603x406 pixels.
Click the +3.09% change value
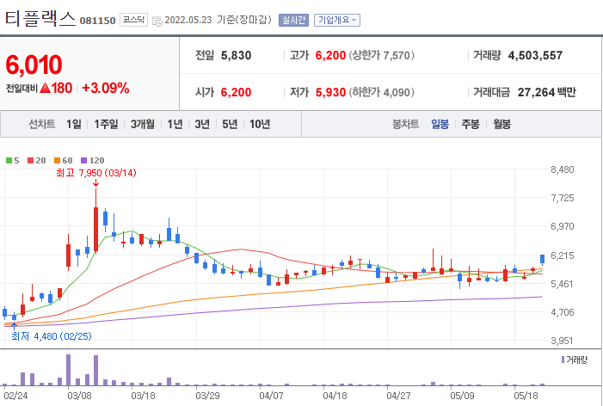pyautogui.click(x=105, y=88)
